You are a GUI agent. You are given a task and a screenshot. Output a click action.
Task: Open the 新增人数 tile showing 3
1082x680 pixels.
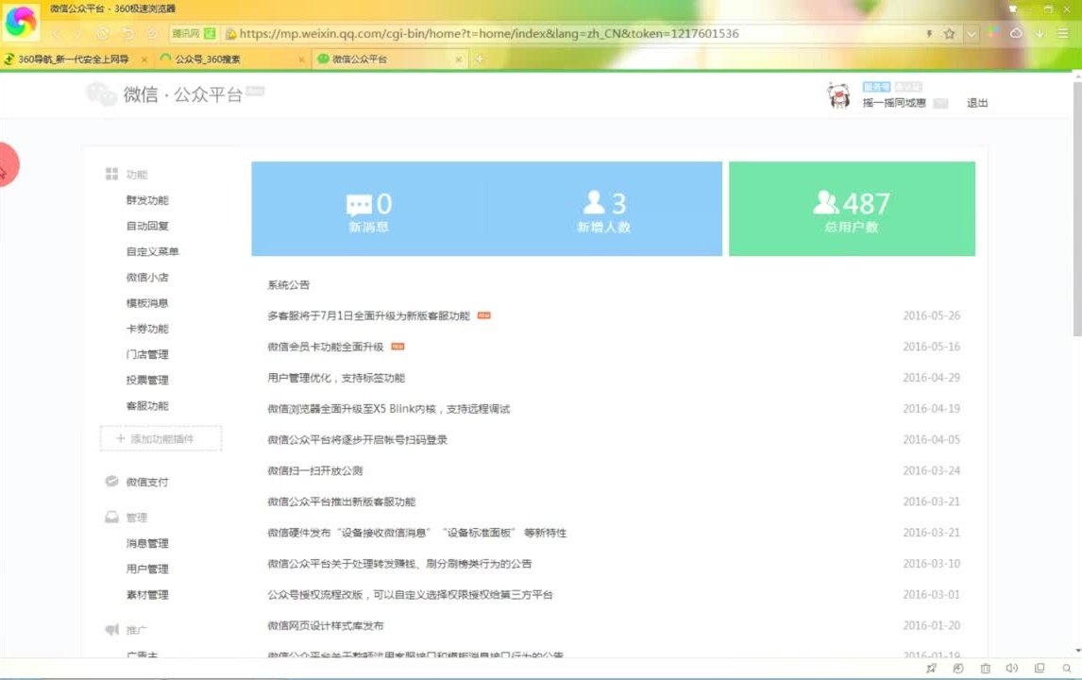tap(604, 209)
